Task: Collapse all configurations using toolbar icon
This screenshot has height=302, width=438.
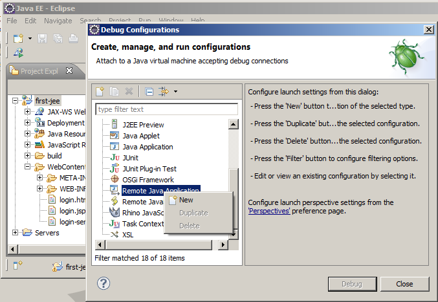Action: 149,92
